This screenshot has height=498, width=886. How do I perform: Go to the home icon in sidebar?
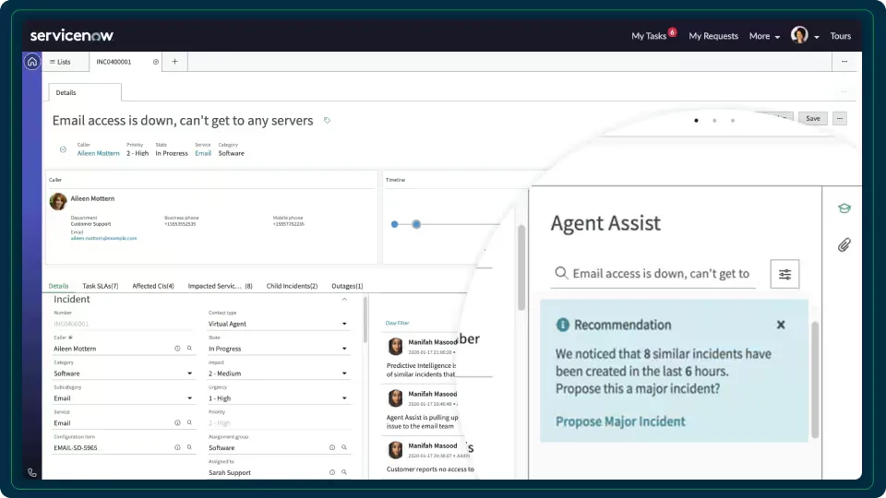click(x=32, y=62)
